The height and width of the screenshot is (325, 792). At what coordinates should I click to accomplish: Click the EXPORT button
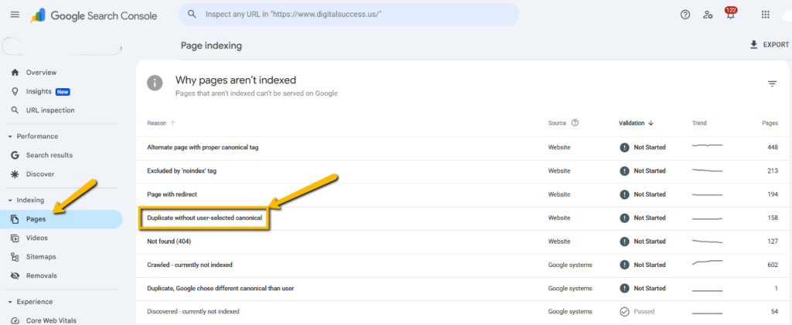coord(770,45)
